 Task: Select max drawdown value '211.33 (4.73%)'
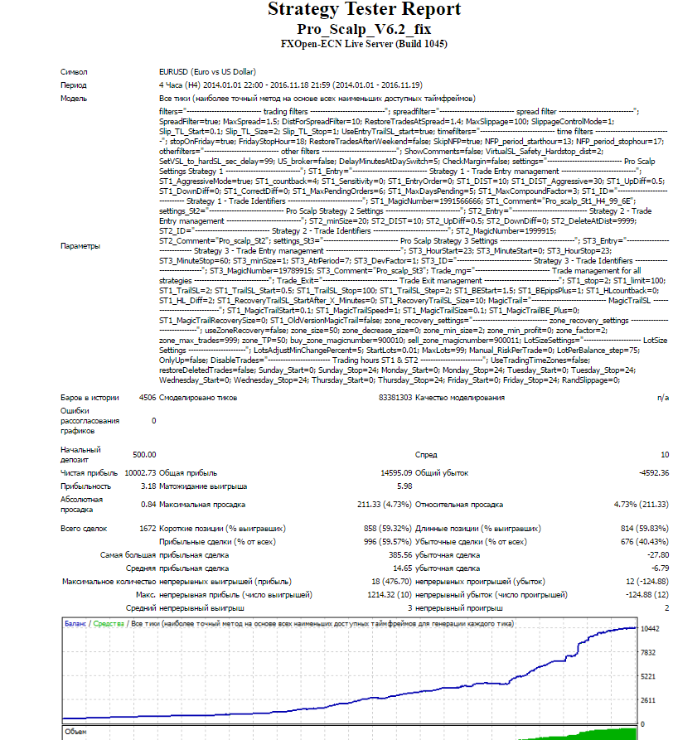(x=385, y=505)
